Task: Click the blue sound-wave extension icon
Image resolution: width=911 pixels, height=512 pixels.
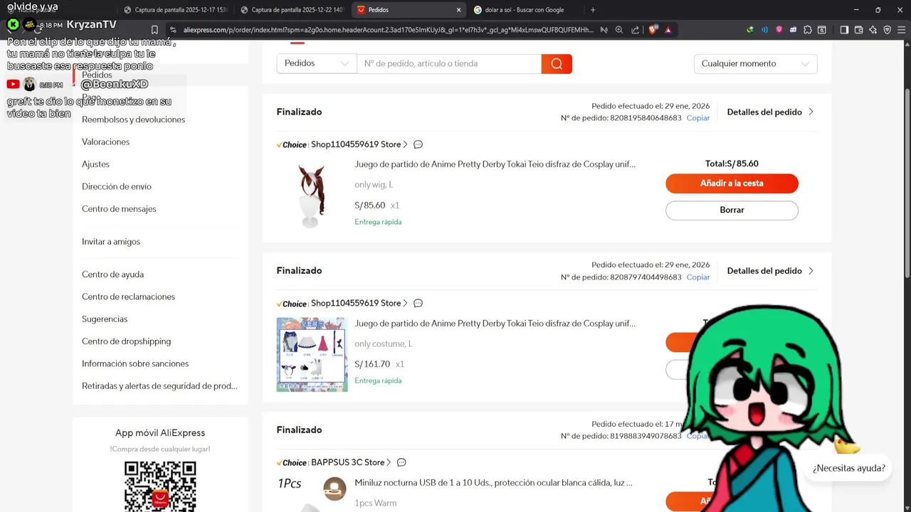Action: 765,30
